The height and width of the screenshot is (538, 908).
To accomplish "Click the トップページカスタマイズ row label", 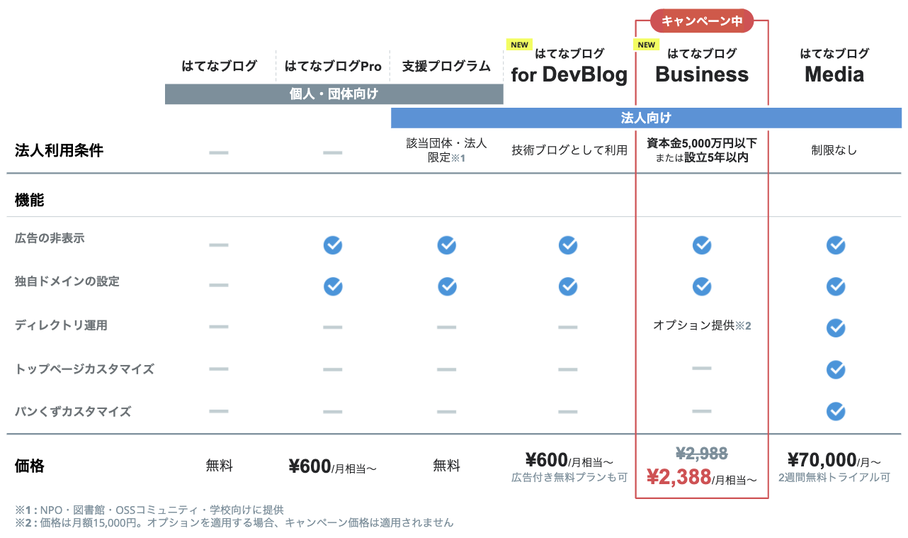I will pos(84,369).
